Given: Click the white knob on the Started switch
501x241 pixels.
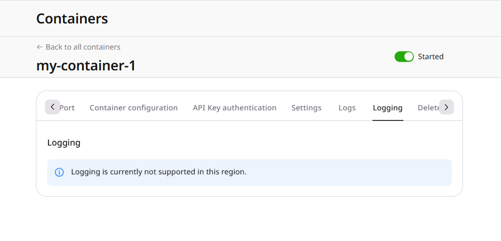Looking at the screenshot, I should point(408,57).
